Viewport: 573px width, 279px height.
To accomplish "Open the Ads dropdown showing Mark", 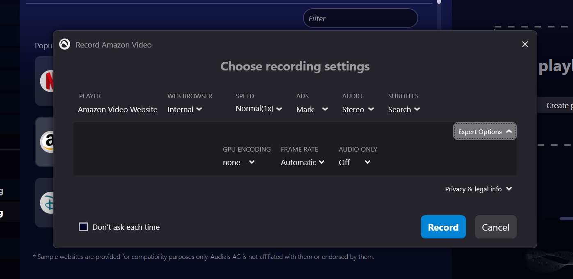I will click(x=312, y=109).
